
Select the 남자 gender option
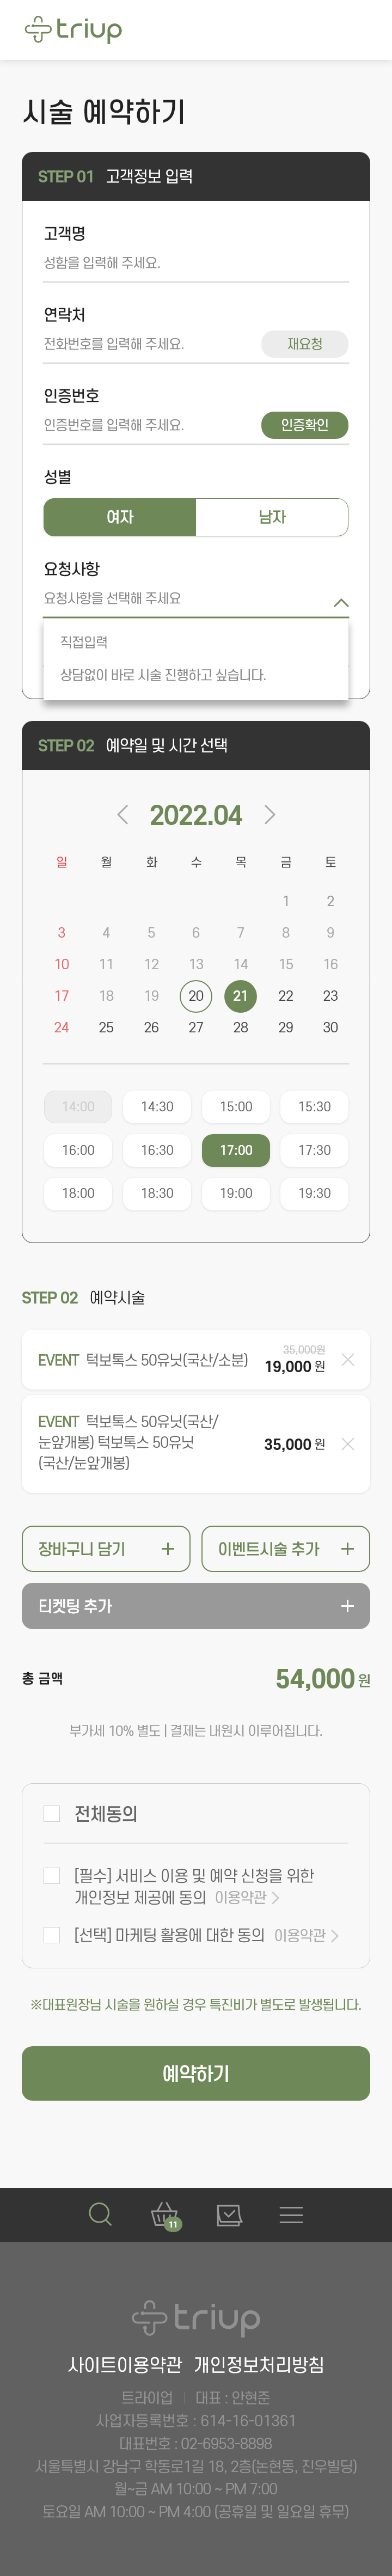(272, 517)
